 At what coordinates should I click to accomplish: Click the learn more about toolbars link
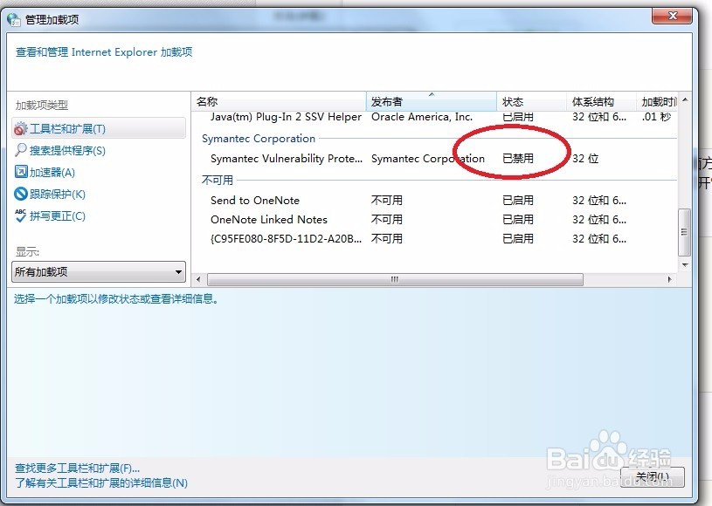pos(100,482)
